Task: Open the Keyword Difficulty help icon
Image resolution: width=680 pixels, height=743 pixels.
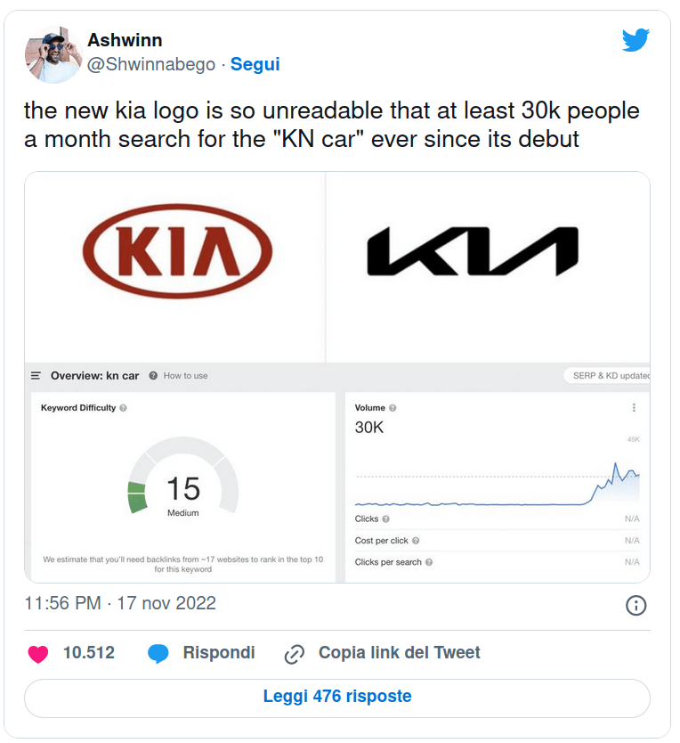Action: 124,408
